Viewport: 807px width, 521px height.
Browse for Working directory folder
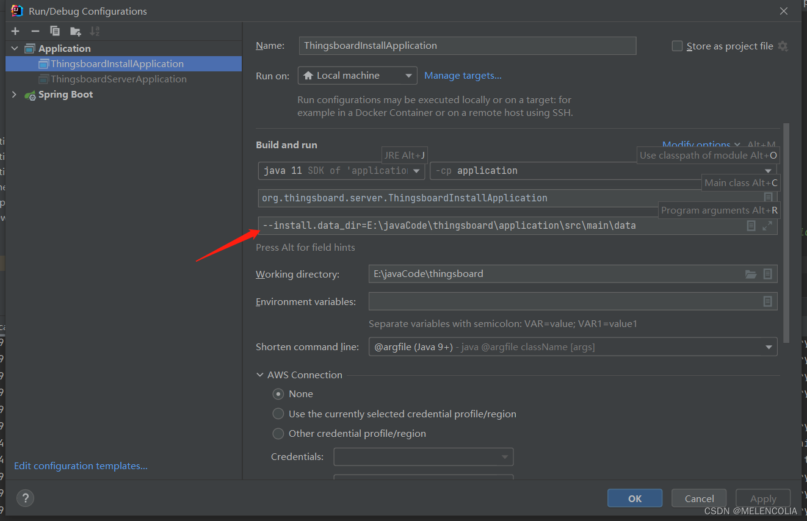pyautogui.click(x=751, y=275)
